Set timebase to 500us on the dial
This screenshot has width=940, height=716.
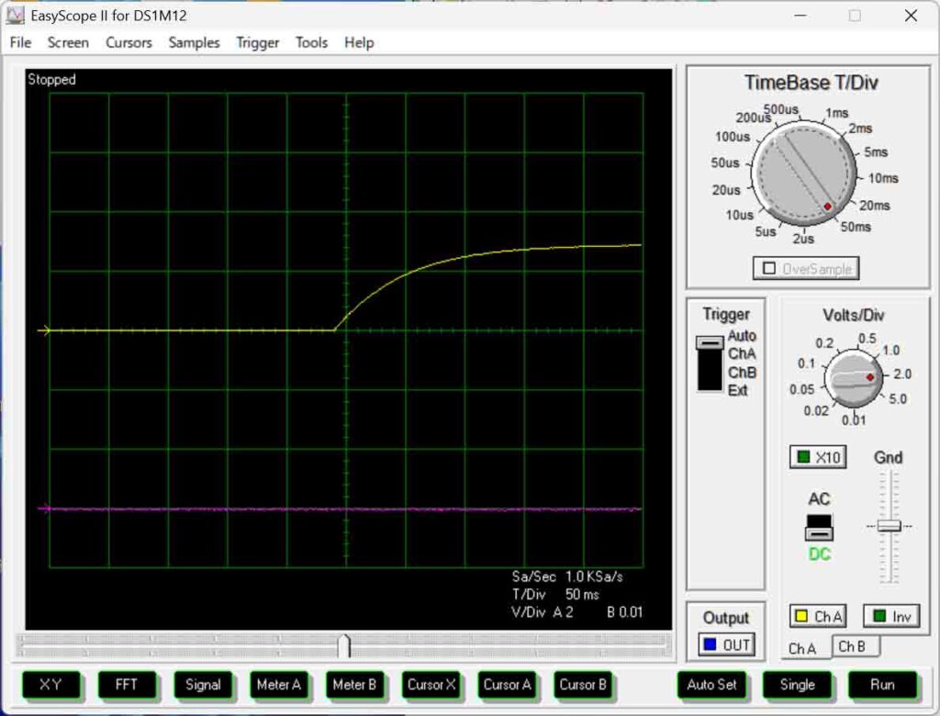781,110
